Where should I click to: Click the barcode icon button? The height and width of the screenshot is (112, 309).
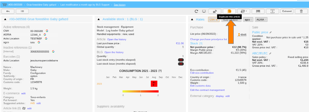coord(258,11)
